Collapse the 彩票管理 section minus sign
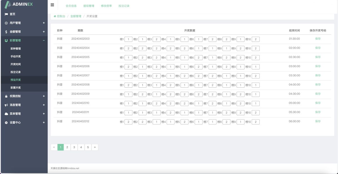The width and height of the screenshot is (338, 174). click(44, 40)
